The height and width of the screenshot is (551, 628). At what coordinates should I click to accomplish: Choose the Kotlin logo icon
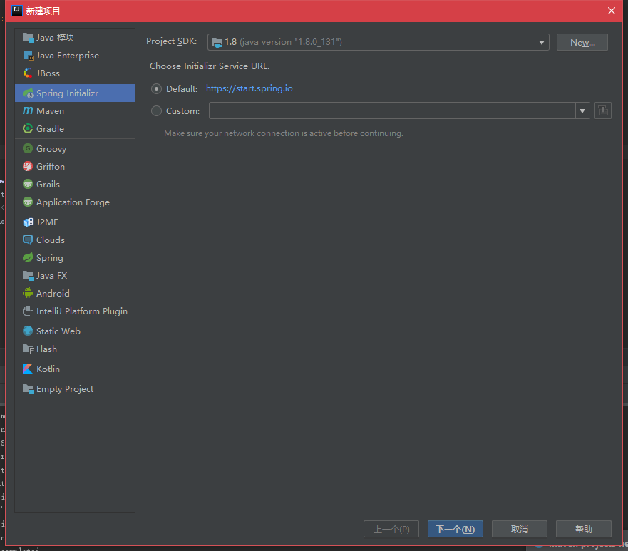(28, 369)
